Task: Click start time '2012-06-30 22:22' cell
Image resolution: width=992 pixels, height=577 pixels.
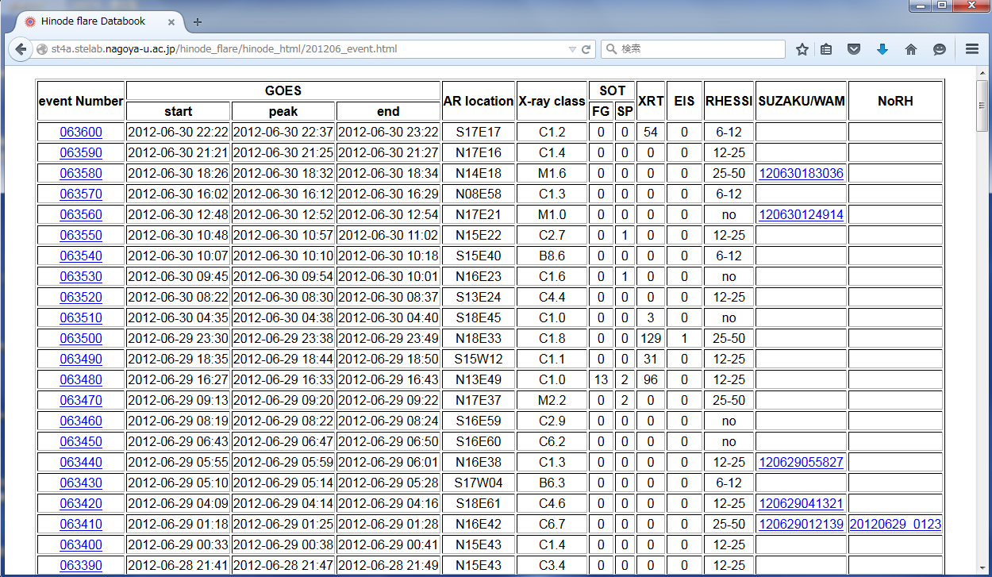Action: click(179, 132)
